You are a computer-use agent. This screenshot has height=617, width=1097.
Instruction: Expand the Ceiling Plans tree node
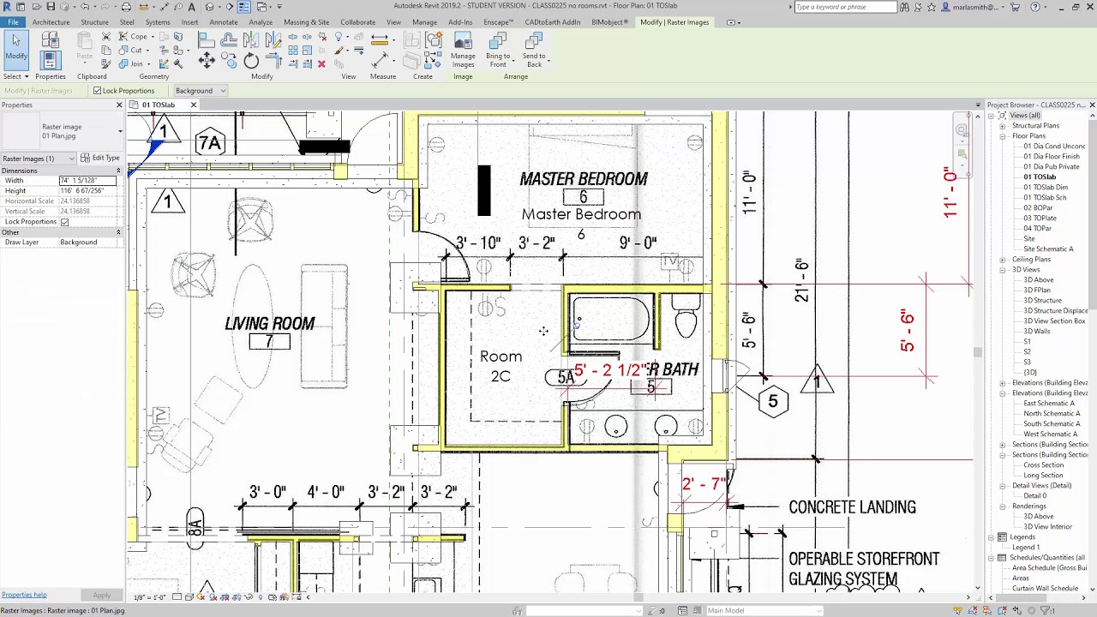[1003, 260]
